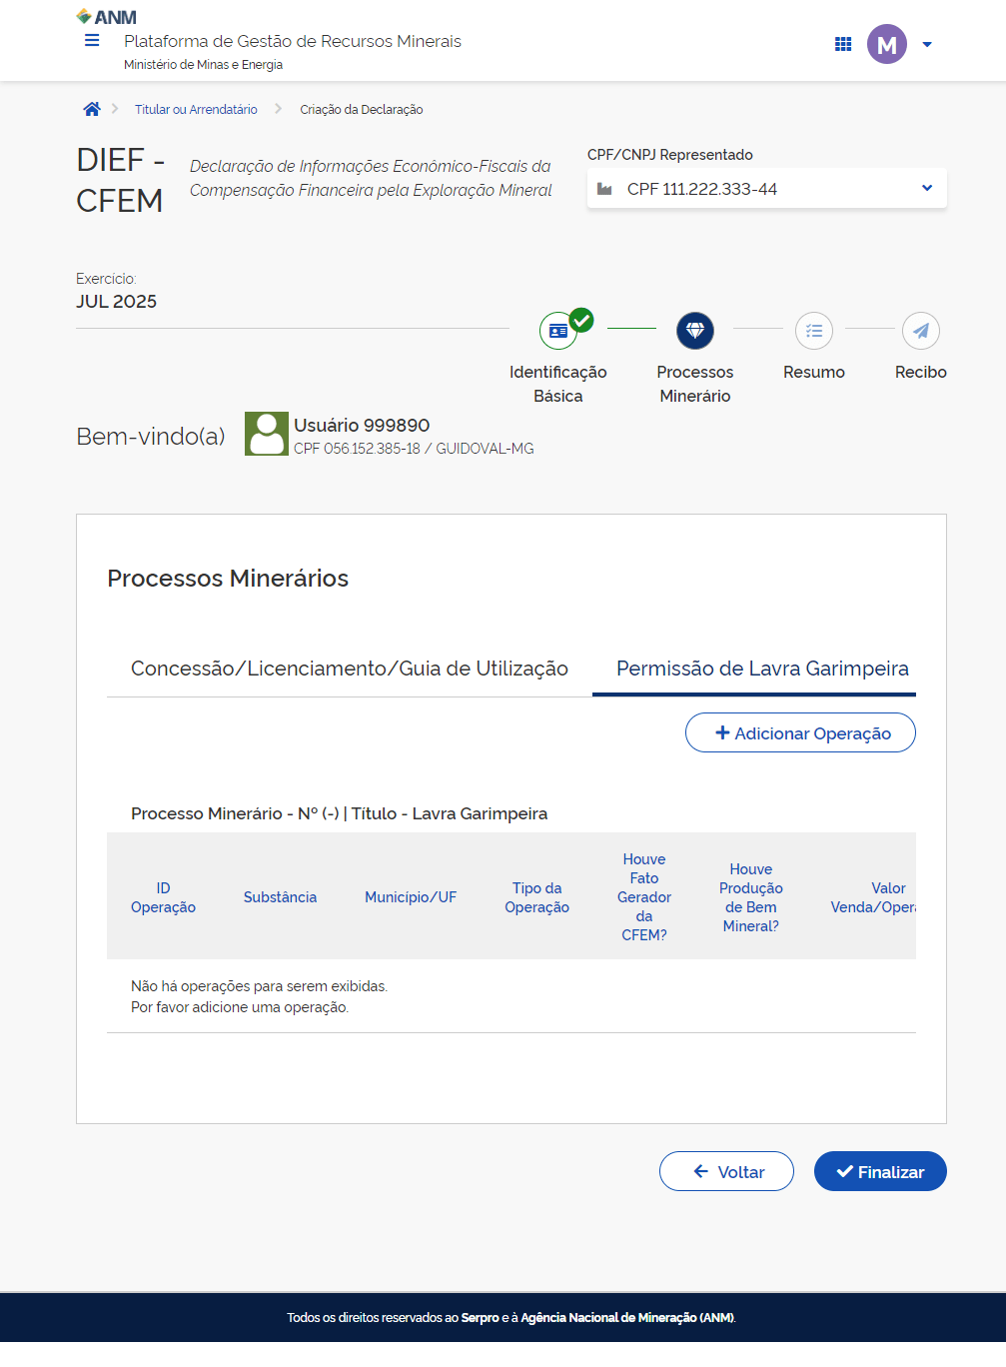Click the Adicionar Operação button

[x=800, y=732]
